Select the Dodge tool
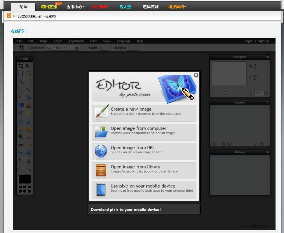284x233 pixels. [21, 137]
